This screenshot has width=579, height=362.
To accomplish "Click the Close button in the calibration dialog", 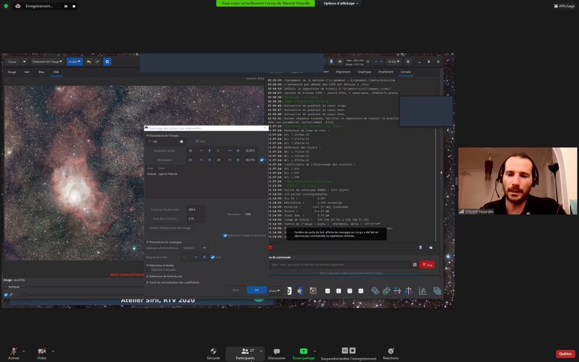I will coord(236,290).
